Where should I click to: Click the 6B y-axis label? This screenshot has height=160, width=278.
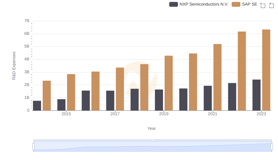(x=27, y=34)
